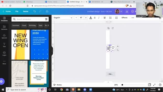Select the Birthday category chip
The image size is (163, 92).
point(32,26)
